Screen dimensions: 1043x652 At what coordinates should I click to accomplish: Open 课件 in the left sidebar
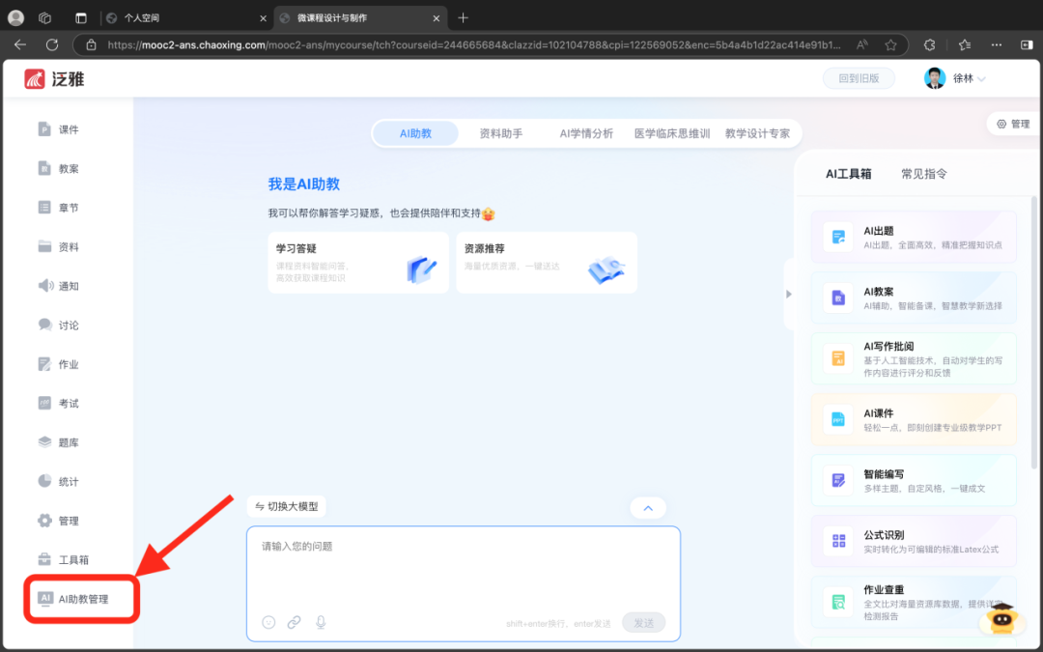pyautogui.click(x=68, y=129)
